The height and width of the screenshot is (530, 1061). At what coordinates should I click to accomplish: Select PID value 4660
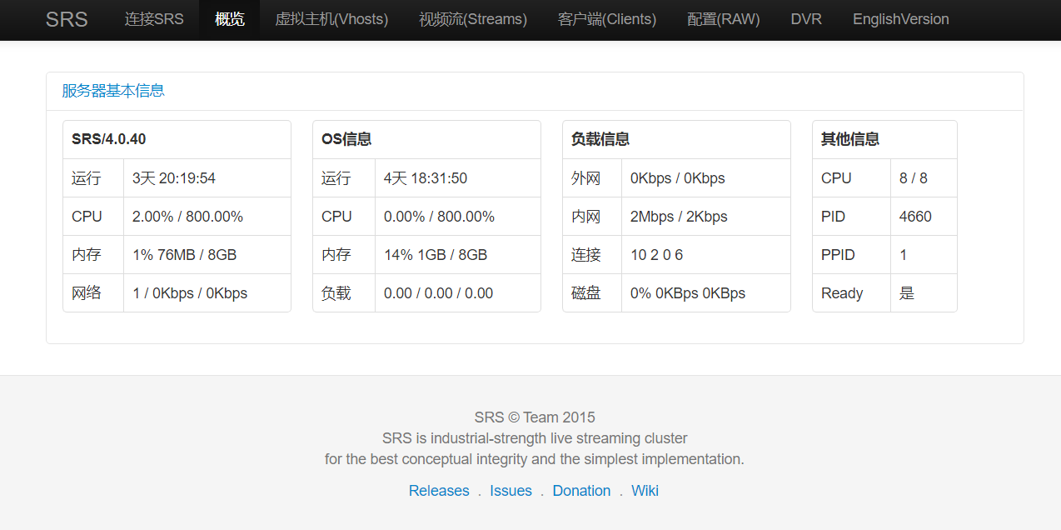point(915,217)
